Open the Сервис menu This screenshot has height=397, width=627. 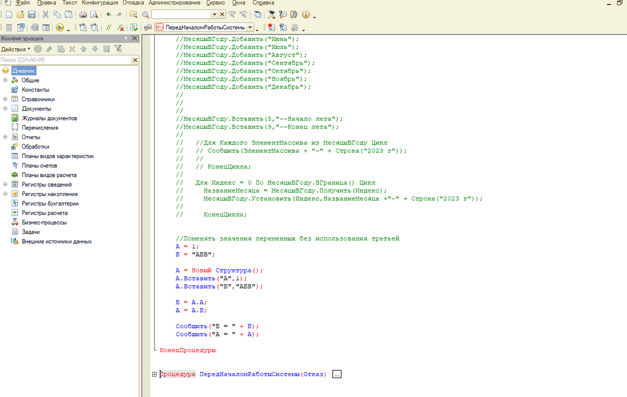[216, 3]
